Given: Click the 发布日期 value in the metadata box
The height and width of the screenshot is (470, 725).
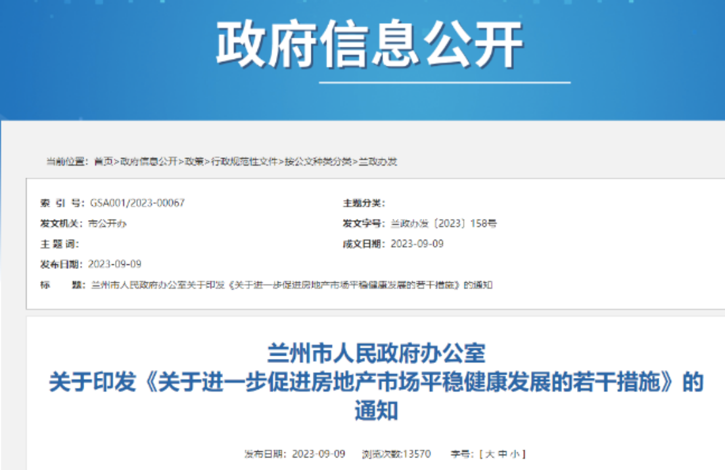Looking at the screenshot, I should (x=114, y=264).
